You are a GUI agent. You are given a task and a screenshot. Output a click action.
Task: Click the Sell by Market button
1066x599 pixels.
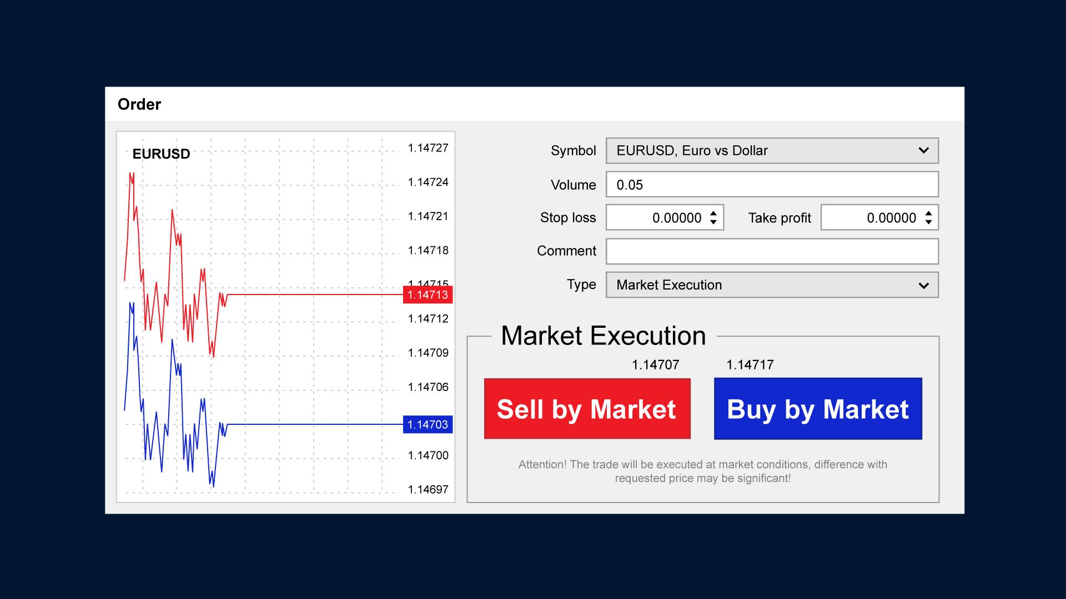pyautogui.click(x=587, y=409)
